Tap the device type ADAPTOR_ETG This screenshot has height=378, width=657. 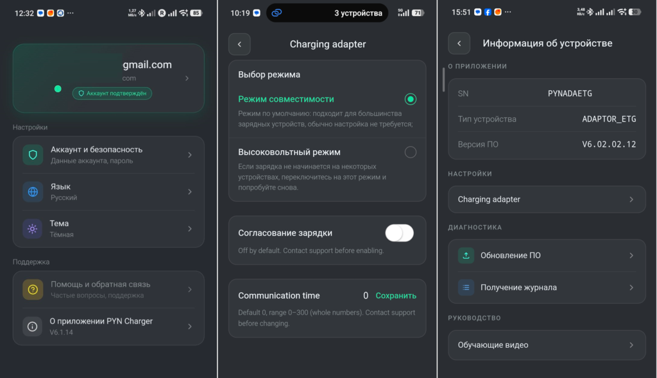[x=609, y=119]
